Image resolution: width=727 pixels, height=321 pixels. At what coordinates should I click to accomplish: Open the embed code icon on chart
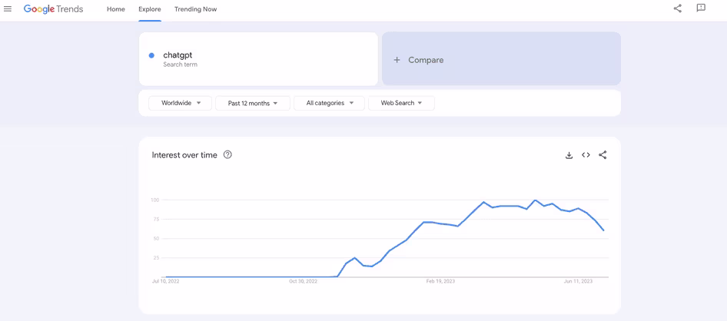[586, 155]
